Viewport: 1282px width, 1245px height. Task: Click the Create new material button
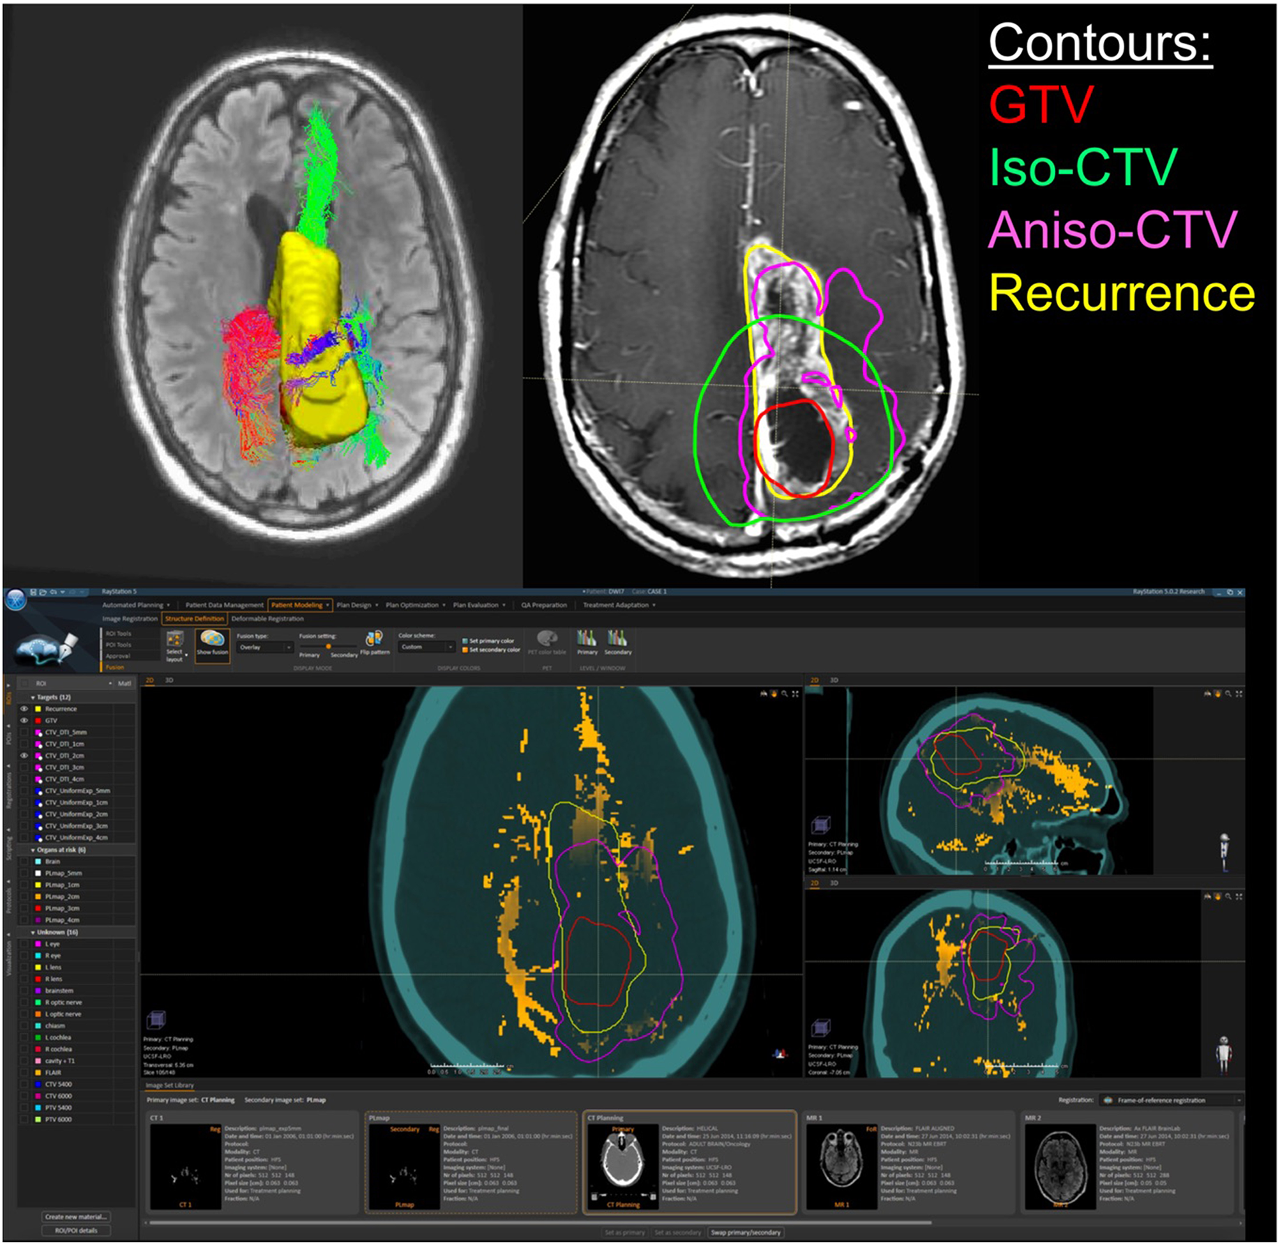point(76,1217)
